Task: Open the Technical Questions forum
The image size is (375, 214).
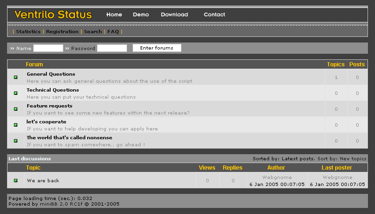Action: point(53,90)
